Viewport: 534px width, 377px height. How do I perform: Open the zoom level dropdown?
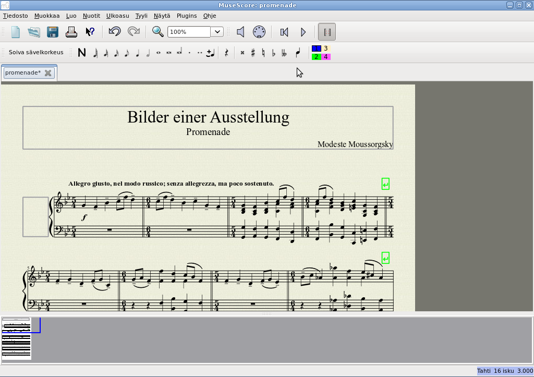pyautogui.click(x=217, y=32)
